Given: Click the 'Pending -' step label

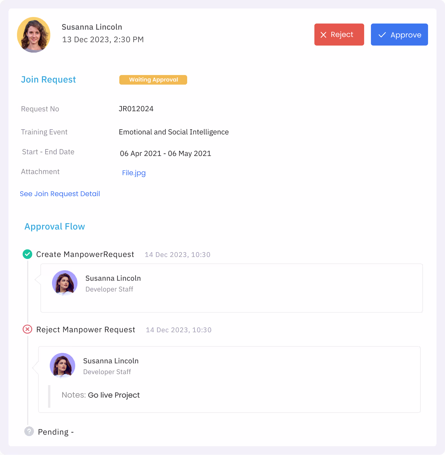Looking at the screenshot, I should coord(56,432).
